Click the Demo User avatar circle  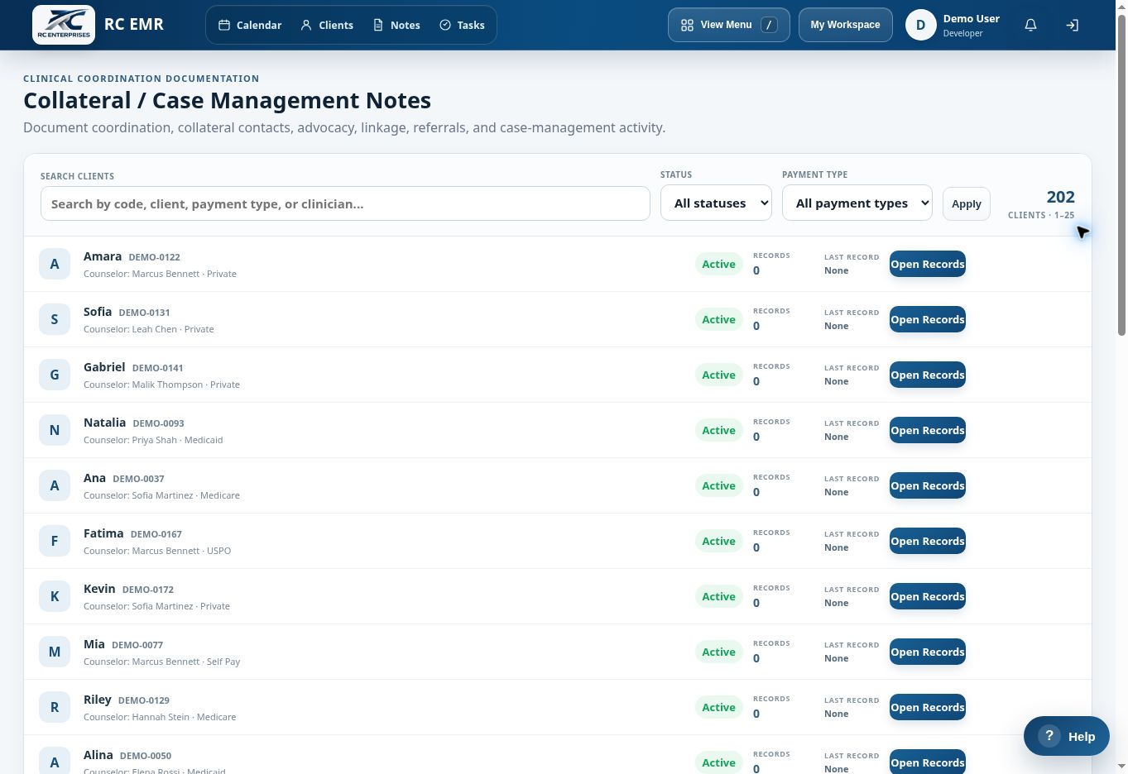tap(920, 25)
